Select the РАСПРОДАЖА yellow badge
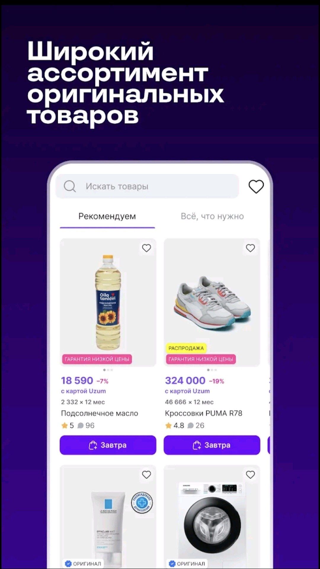Screen dimensions: 320x569 [x=186, y=348]
